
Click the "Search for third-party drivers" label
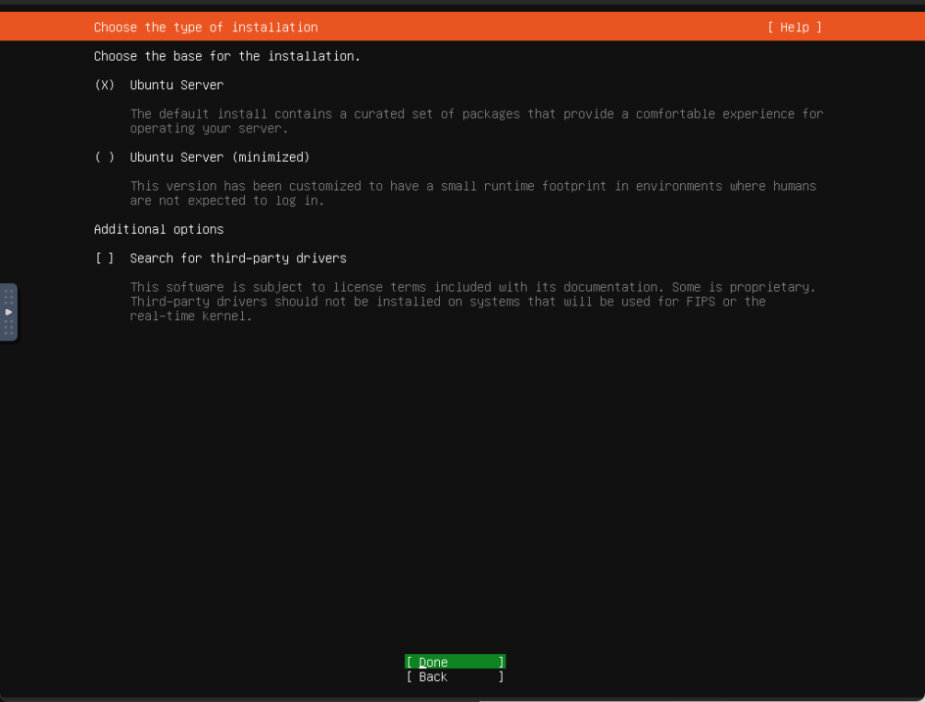tap(238, 259)
